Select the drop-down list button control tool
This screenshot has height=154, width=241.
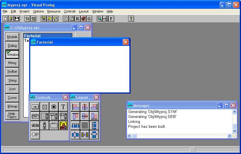54,116
